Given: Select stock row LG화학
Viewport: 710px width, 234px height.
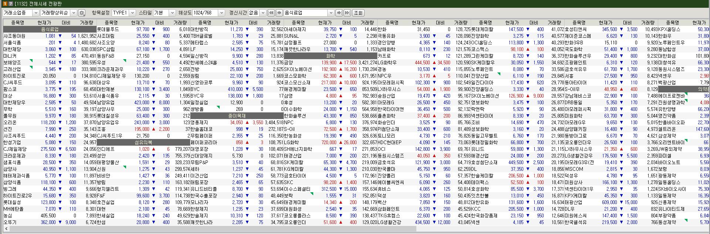Looking at the screenshot, I should coord(331,142).
